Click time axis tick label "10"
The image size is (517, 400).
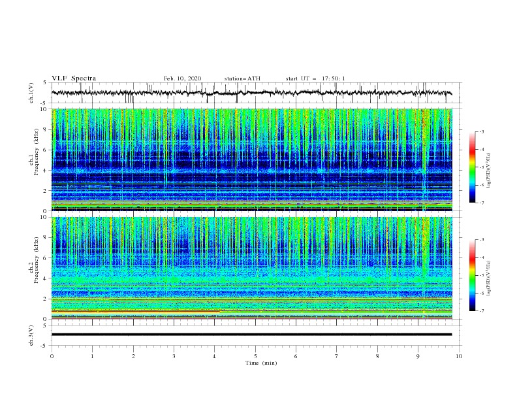[x=459, y=356]
